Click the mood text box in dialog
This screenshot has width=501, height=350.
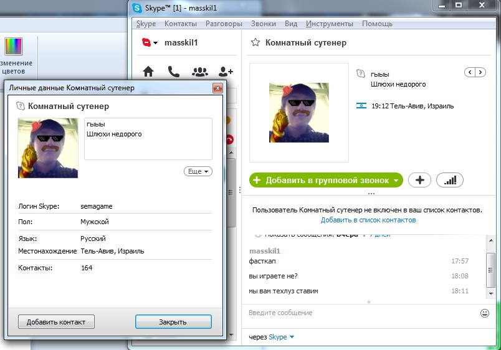(x=148, y=139)
